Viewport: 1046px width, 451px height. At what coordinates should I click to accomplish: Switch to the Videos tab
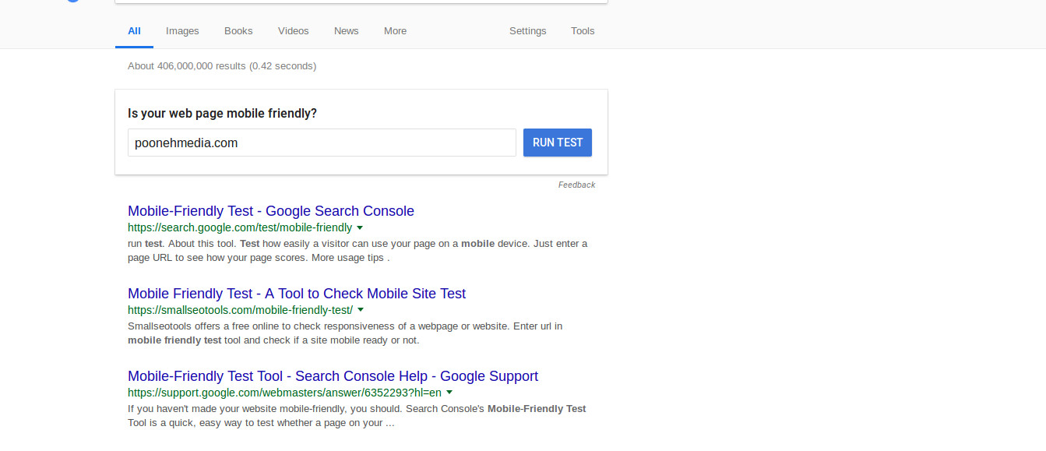coord(294,31)
